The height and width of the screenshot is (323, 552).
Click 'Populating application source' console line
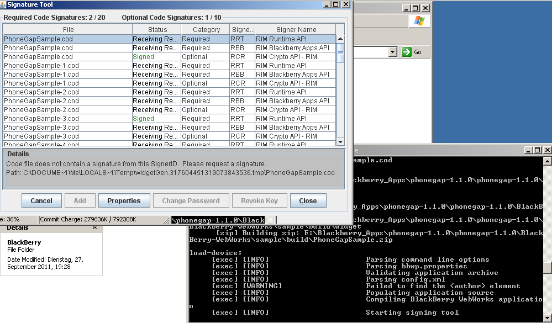tap(430, 293)
